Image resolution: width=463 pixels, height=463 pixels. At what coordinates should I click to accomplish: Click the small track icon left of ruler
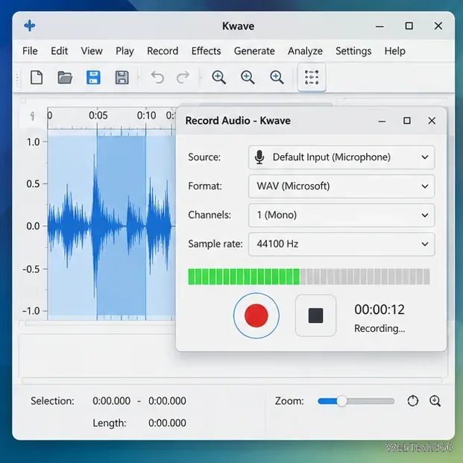tap(33, 116)
